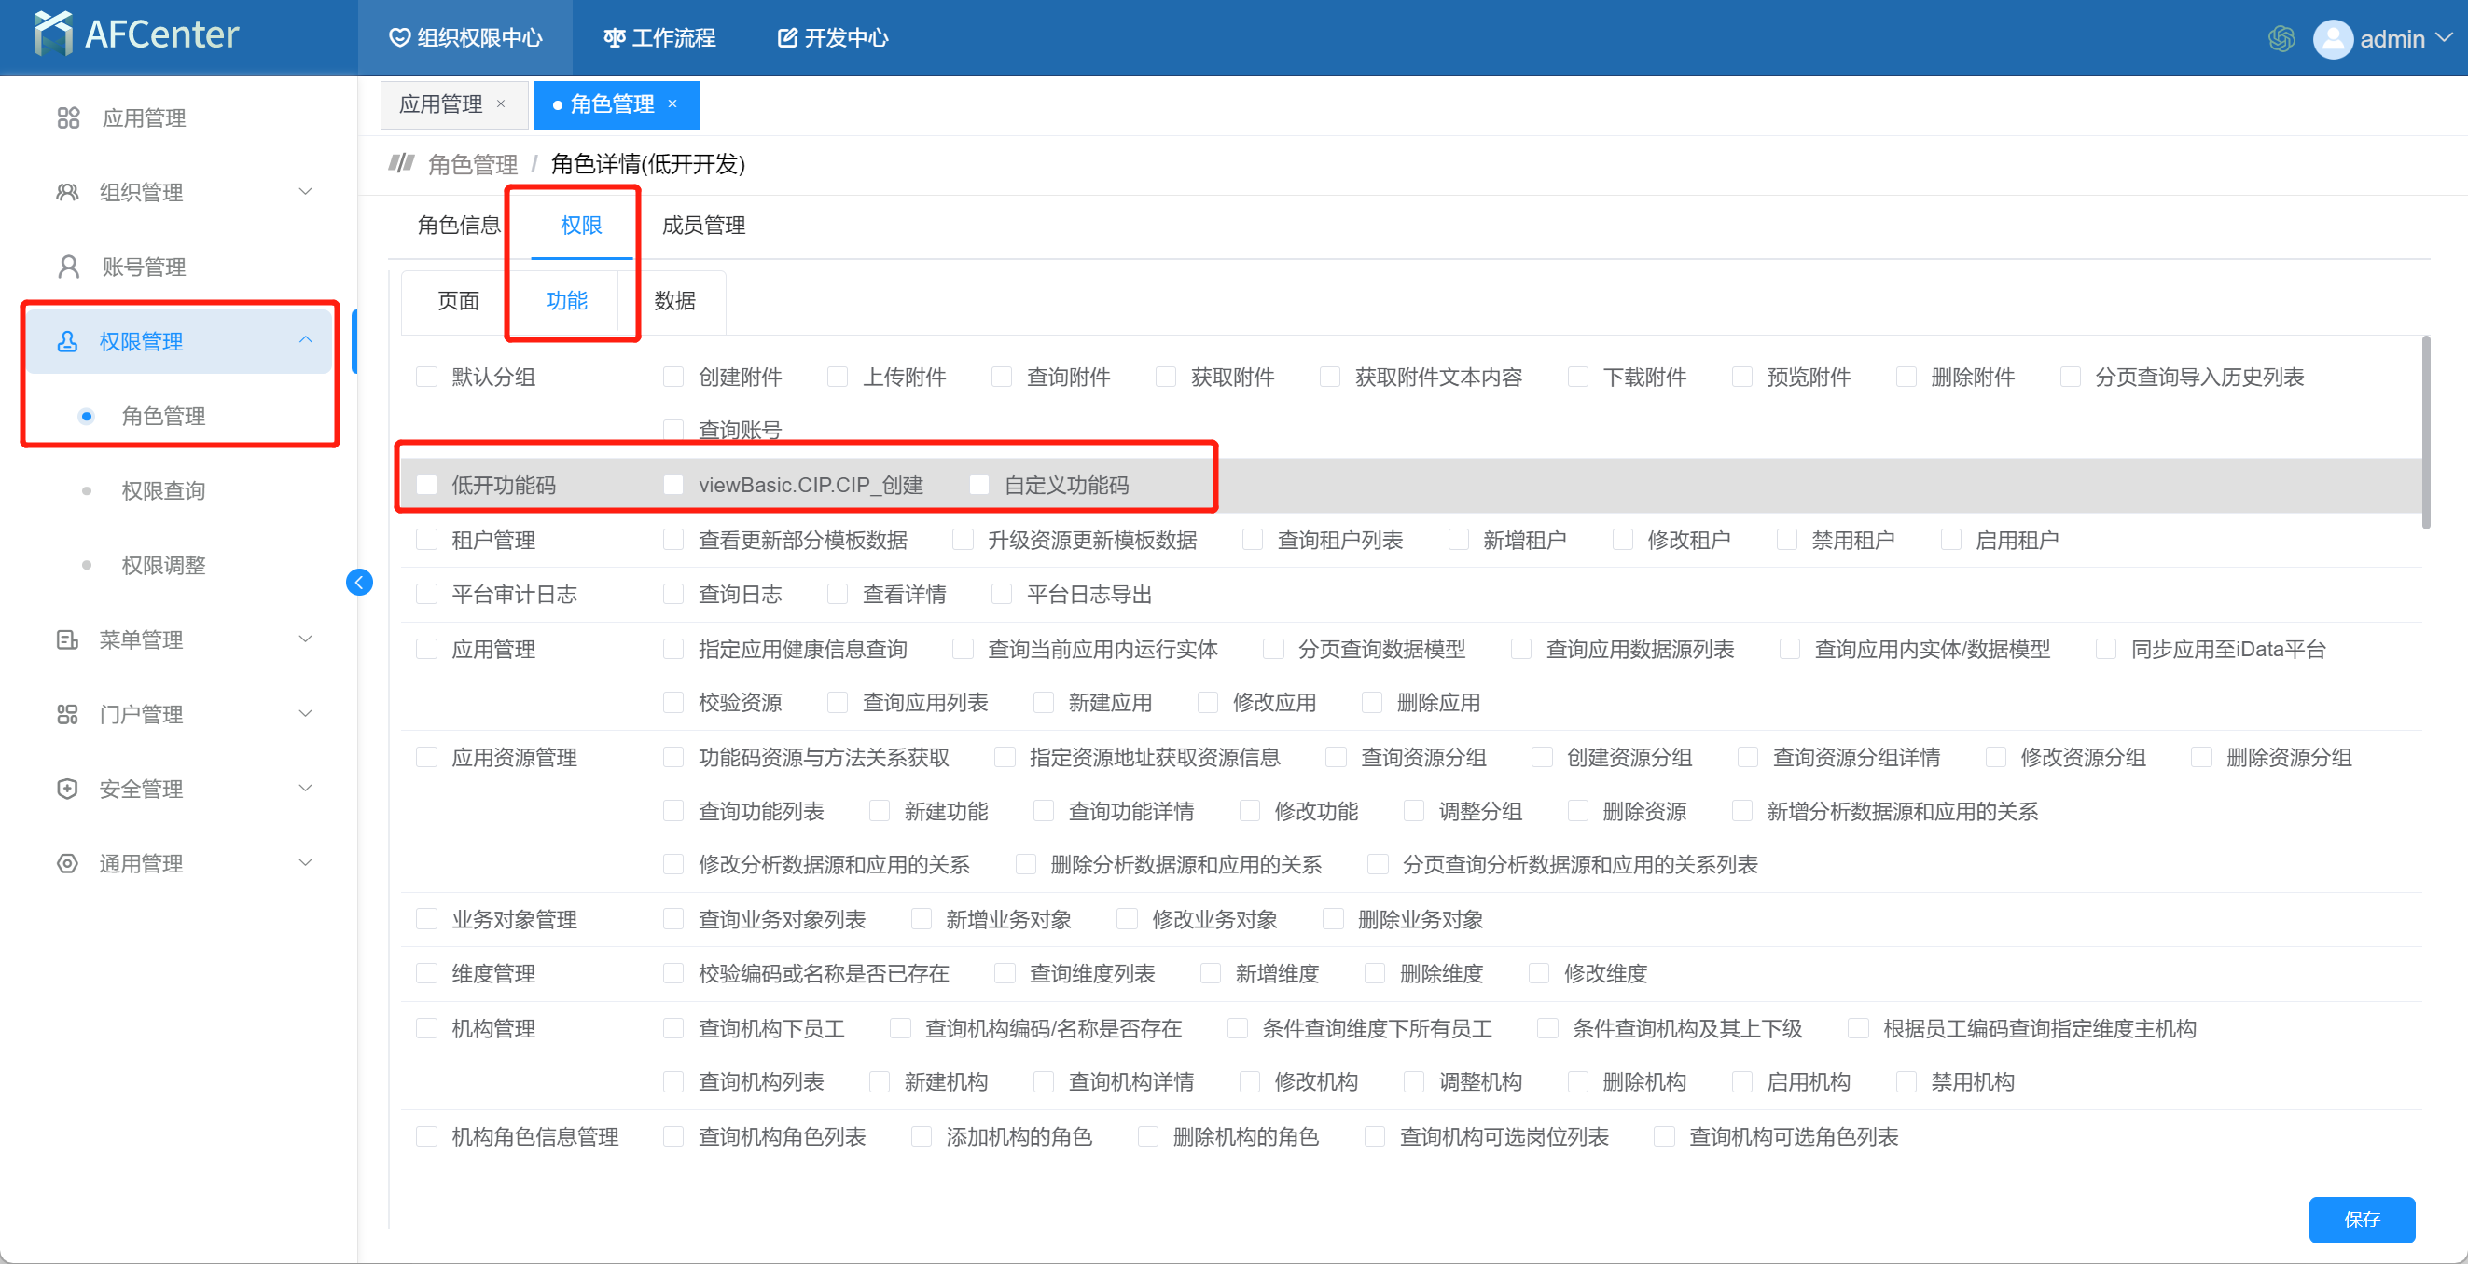This screenshot has width=2468, height=1264.
Task: Select 权限查询 in the sidebar
Action: pyautogui.click(x=163, y=491)
